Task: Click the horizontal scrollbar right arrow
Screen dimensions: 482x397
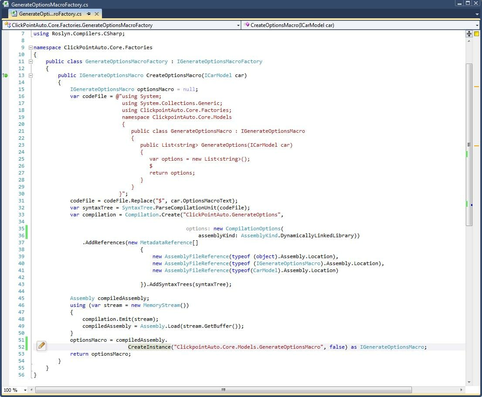Action: point(461,390)
